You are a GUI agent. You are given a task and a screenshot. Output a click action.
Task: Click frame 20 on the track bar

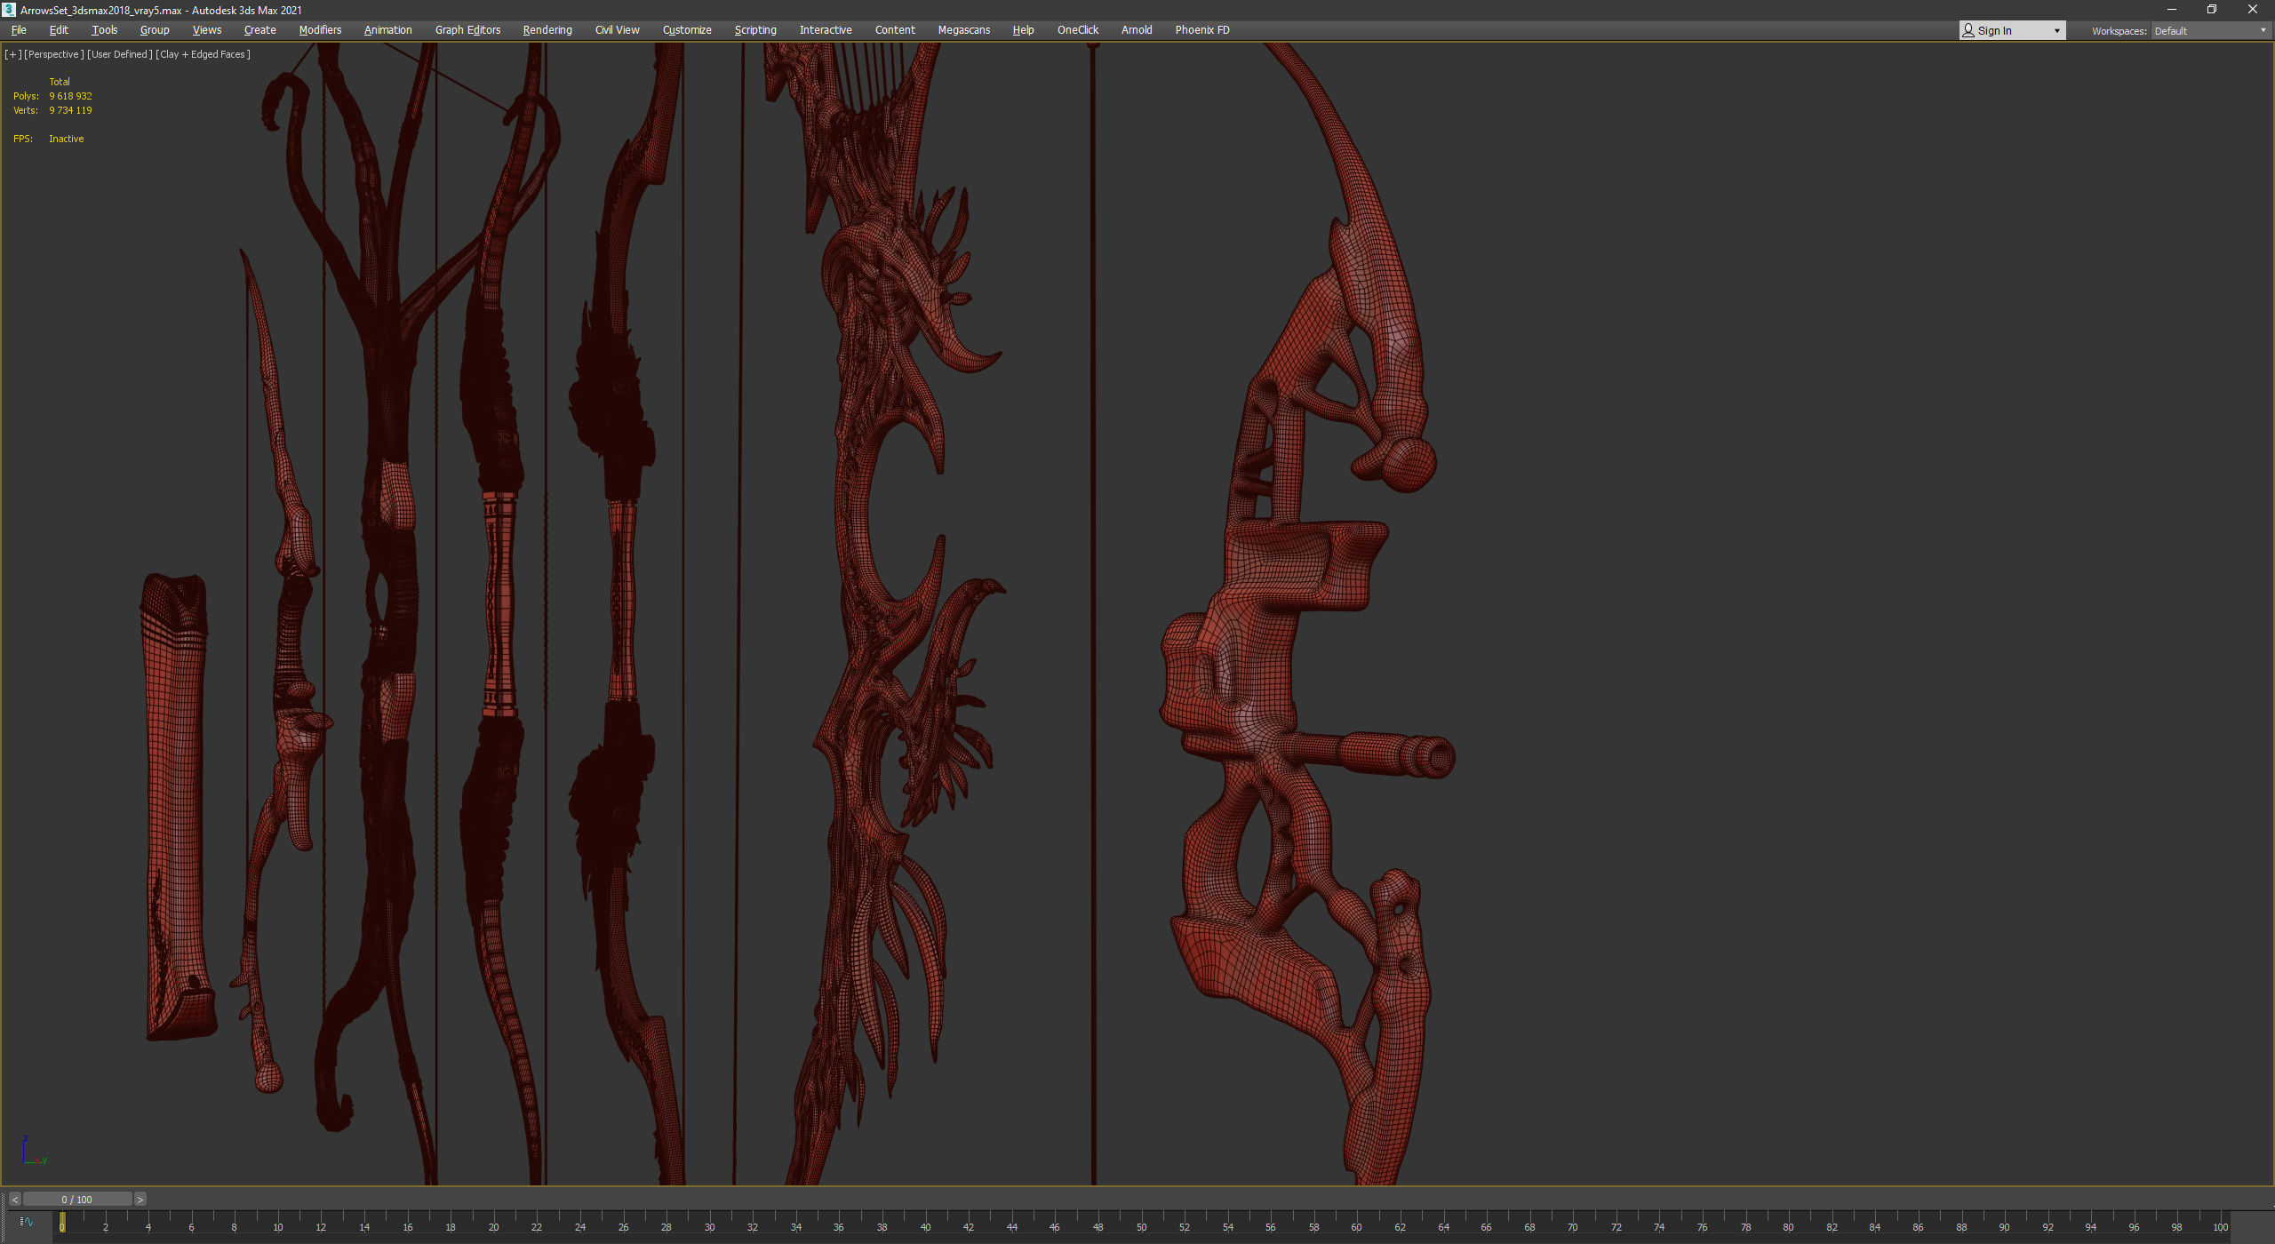pyautogui.click(x=493, y=1224)
